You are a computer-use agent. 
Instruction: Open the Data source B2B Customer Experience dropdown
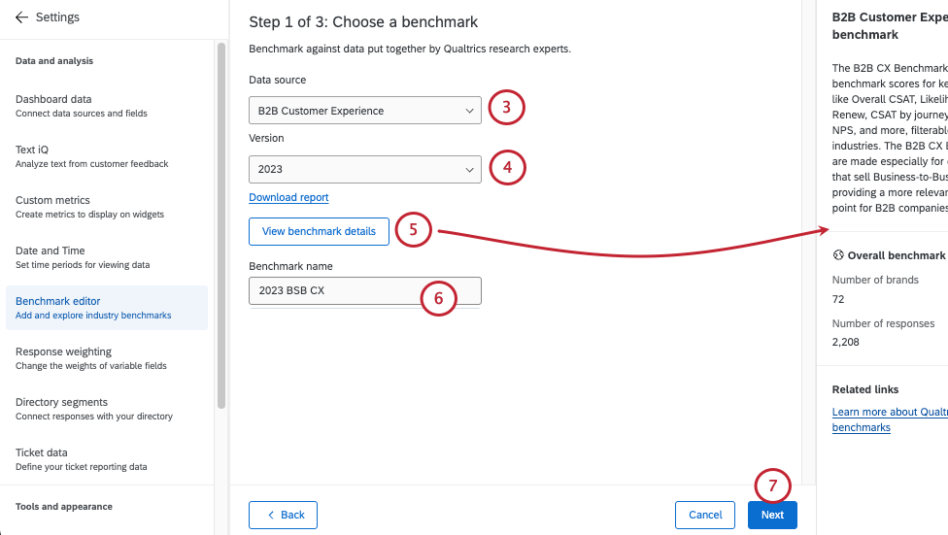[364, 111]
